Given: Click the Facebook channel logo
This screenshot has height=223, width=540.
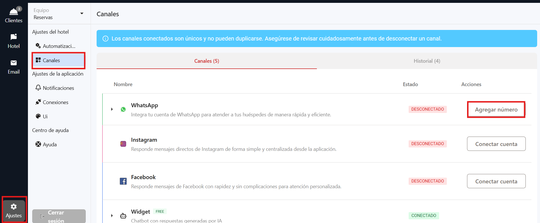Looking at the screenshot, I should [123, 181].
